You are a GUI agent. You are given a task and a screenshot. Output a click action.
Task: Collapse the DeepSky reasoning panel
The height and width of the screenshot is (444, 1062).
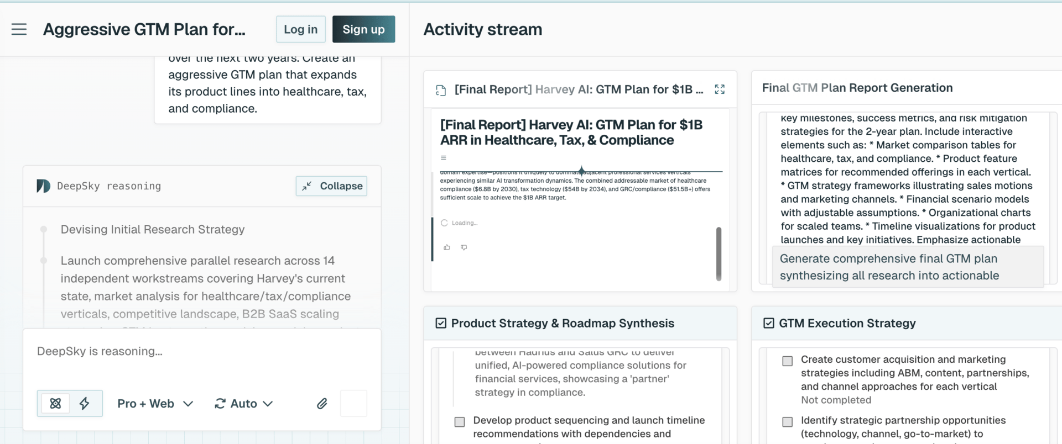pyautogui.click(x=332, y=186)
